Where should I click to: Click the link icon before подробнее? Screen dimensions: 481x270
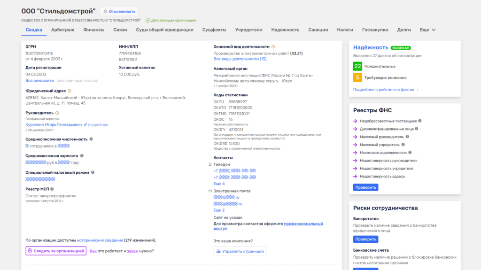[x=85, y=125]
